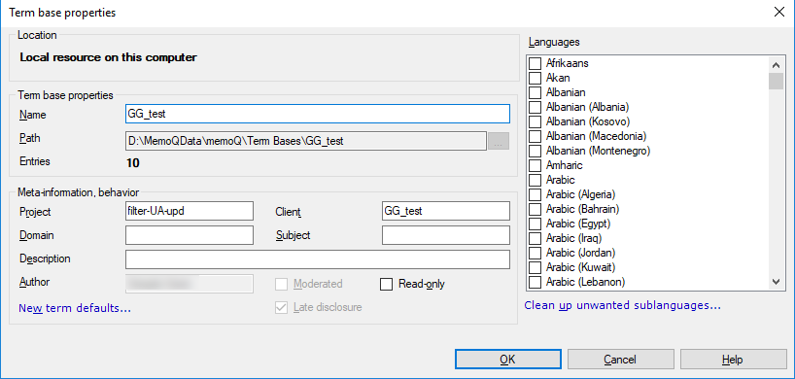The image size is (795, 379).
Task: Click the entries count value 10
Action: (133, 163)
